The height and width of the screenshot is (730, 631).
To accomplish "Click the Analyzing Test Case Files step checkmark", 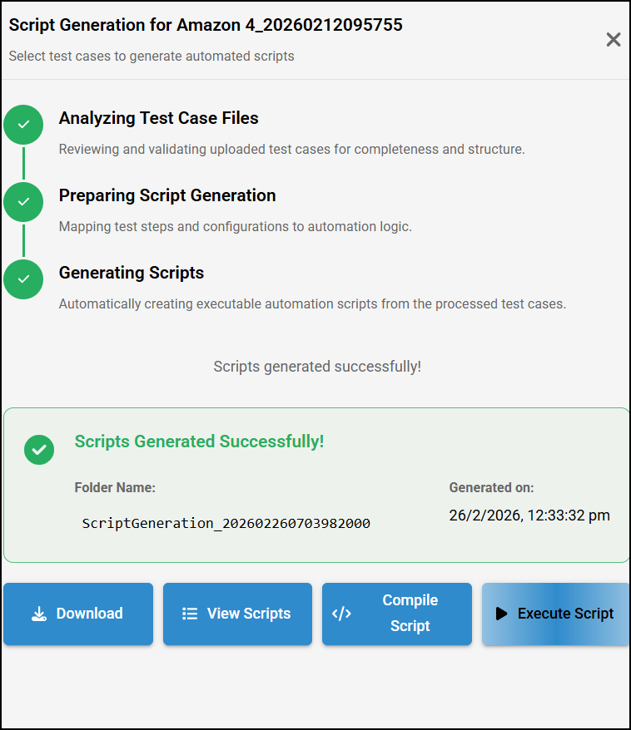I will [23, 125].
